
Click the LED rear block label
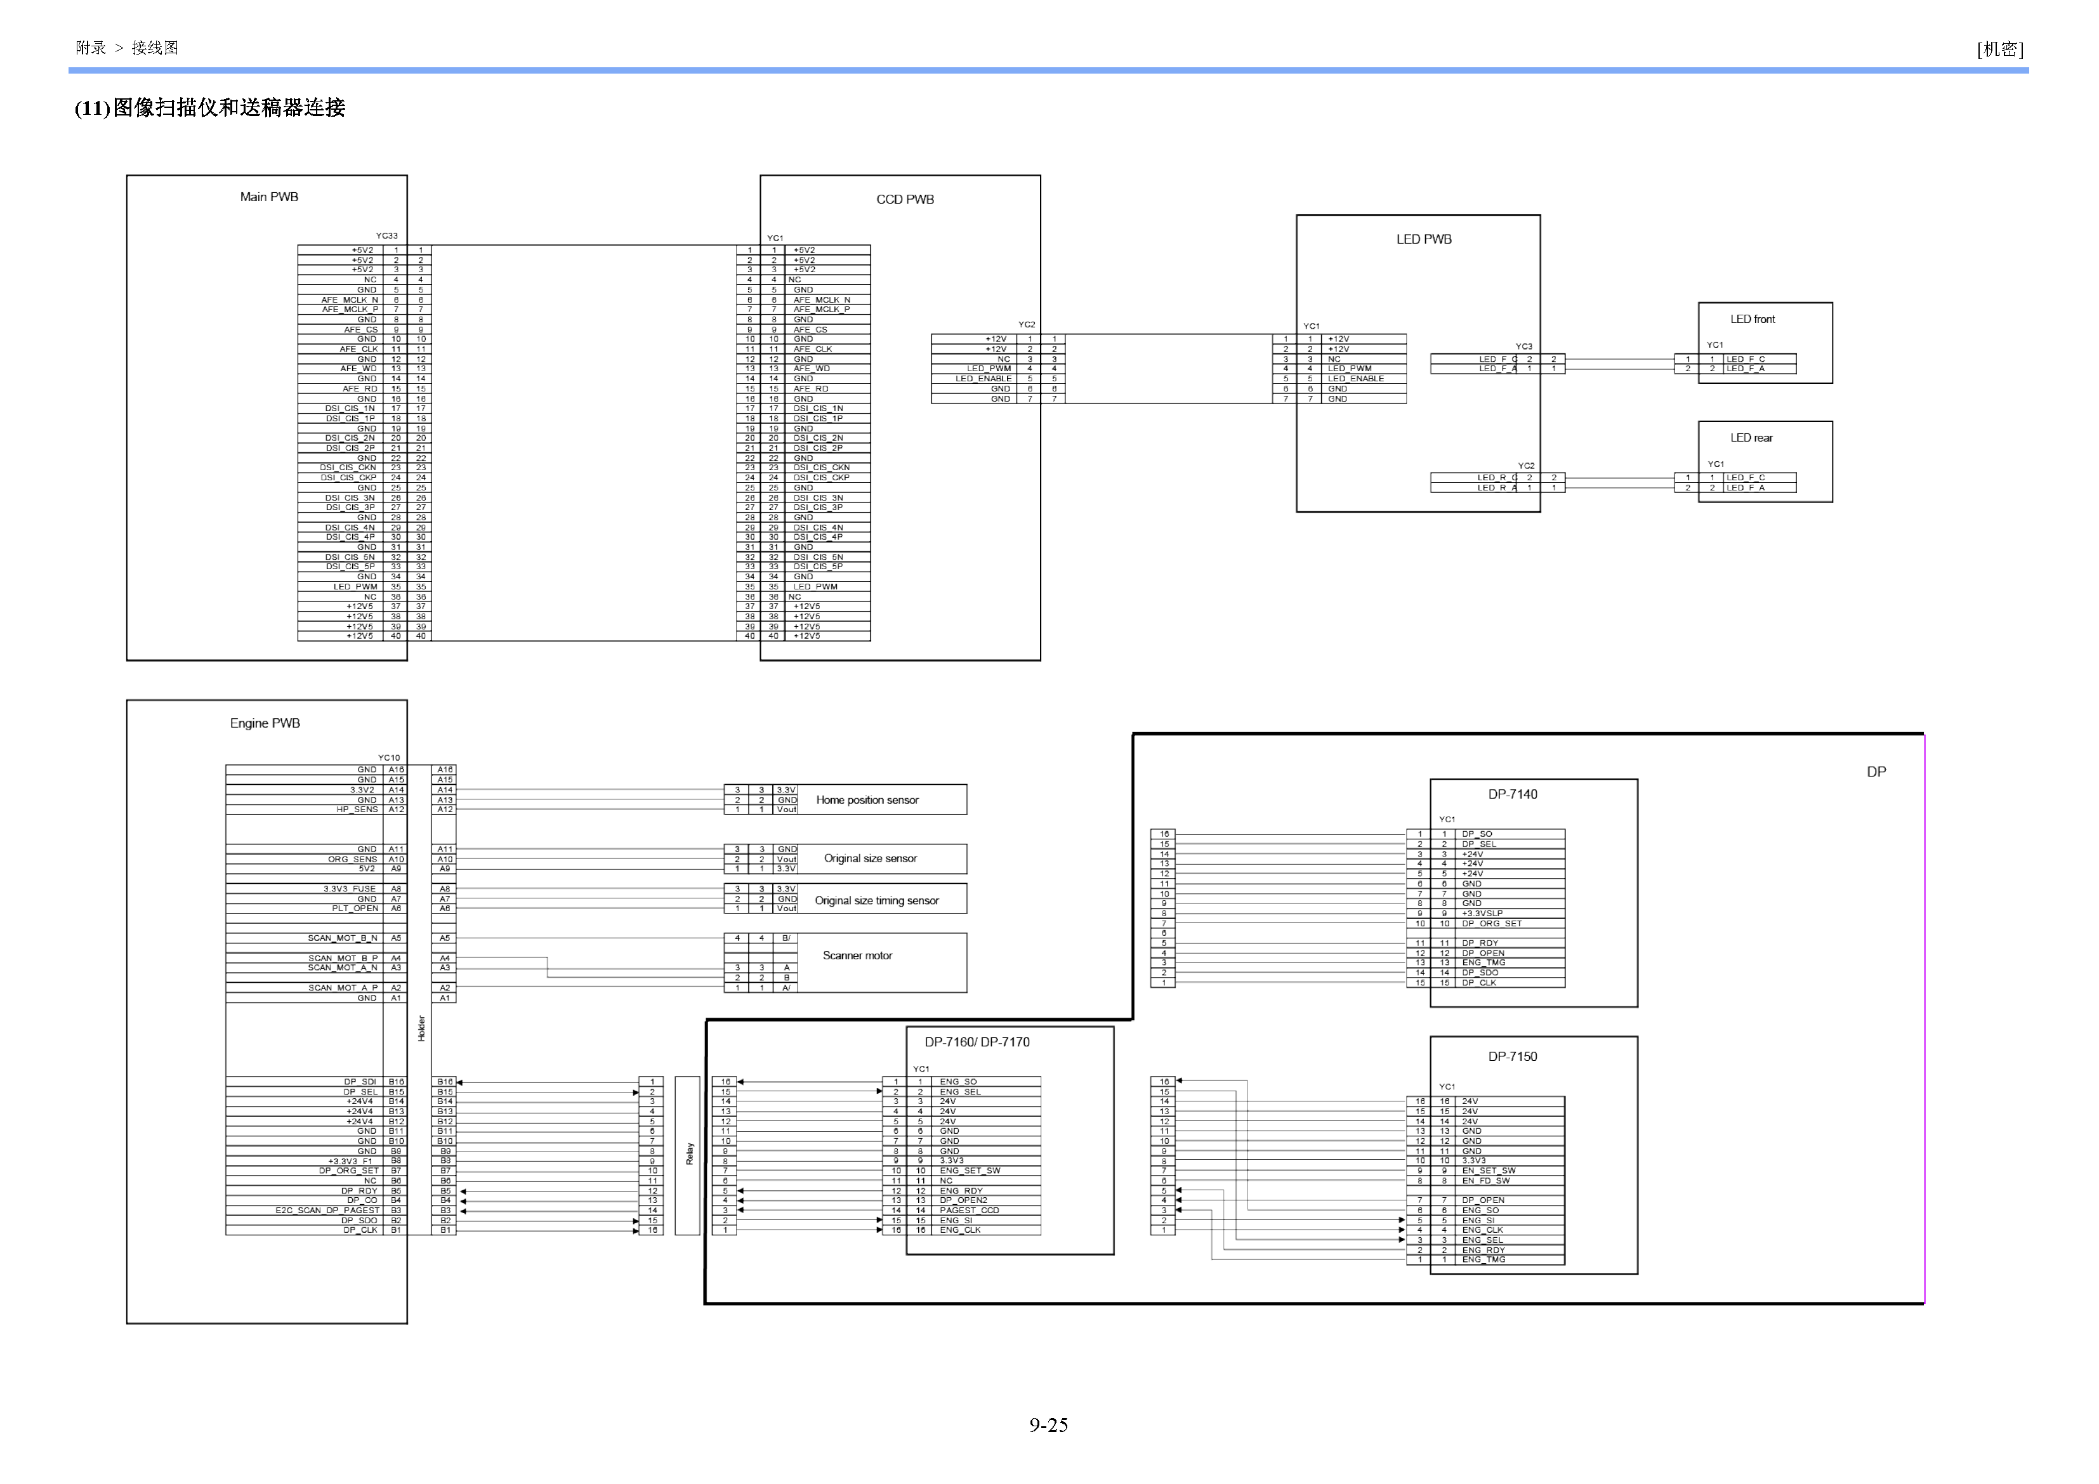click(1751, 438)
